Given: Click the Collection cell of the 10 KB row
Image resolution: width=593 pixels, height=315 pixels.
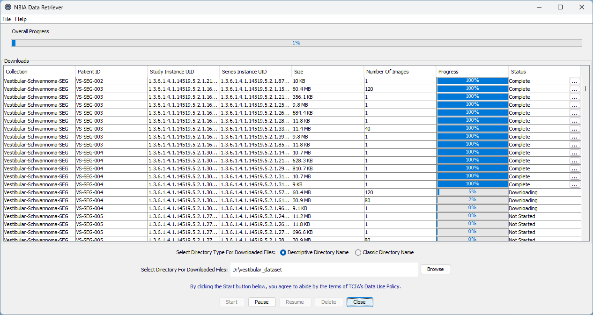Looking at the screenshot, I should coord(39,81).
